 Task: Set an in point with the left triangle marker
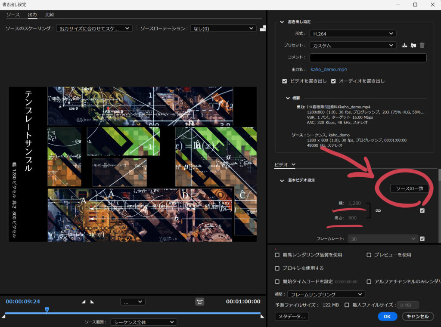coord(84,302)
